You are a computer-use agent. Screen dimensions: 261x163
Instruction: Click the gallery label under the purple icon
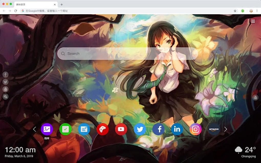tap(47, 138)
